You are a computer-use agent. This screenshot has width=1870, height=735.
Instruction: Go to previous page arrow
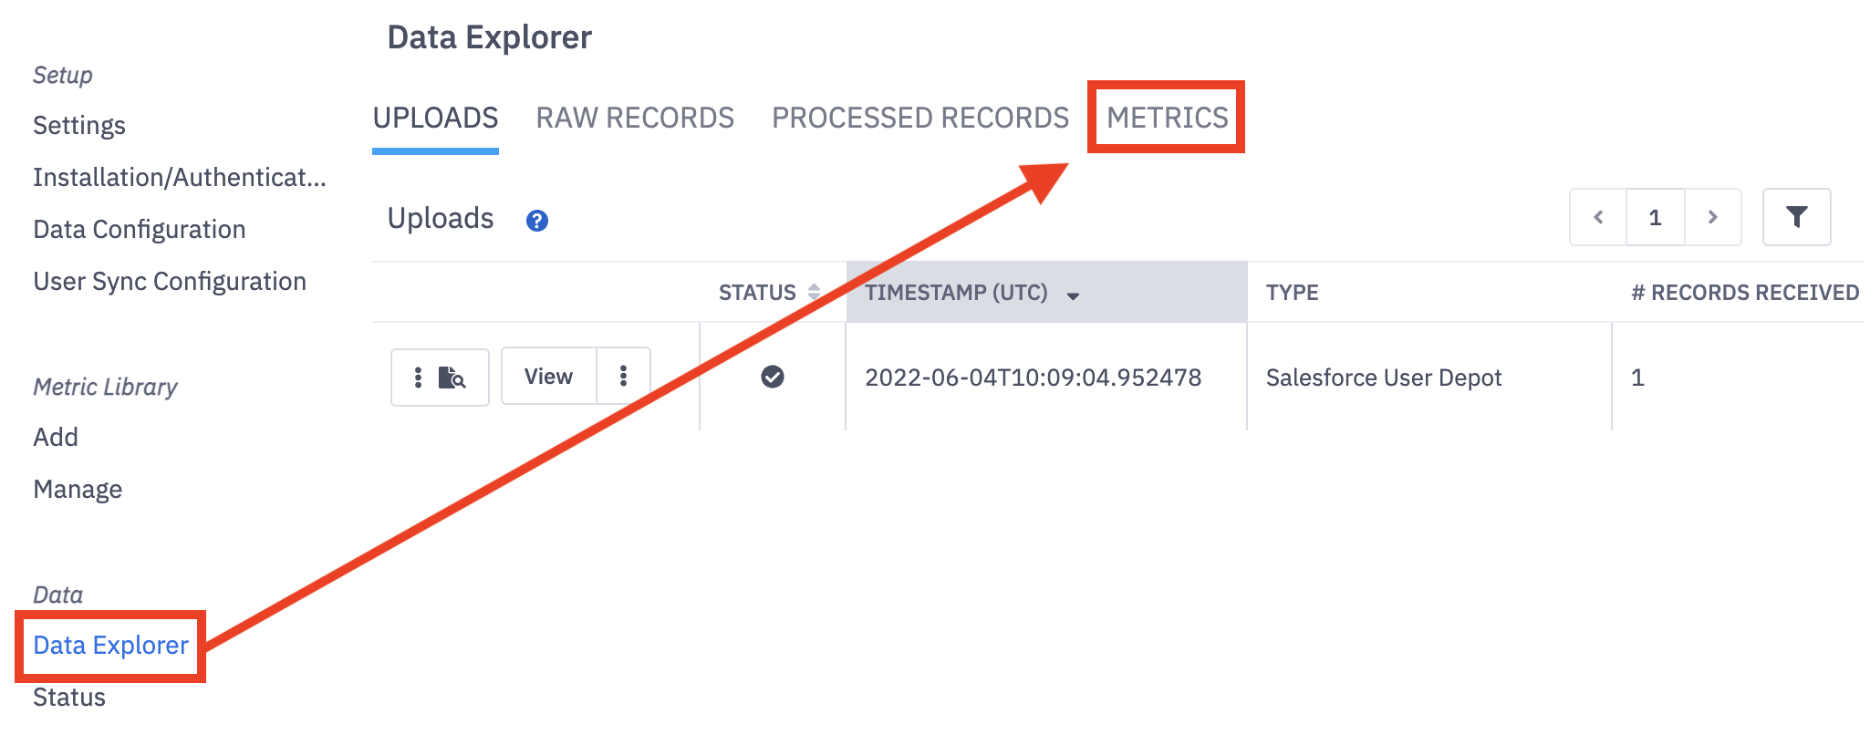[1597, 217]
